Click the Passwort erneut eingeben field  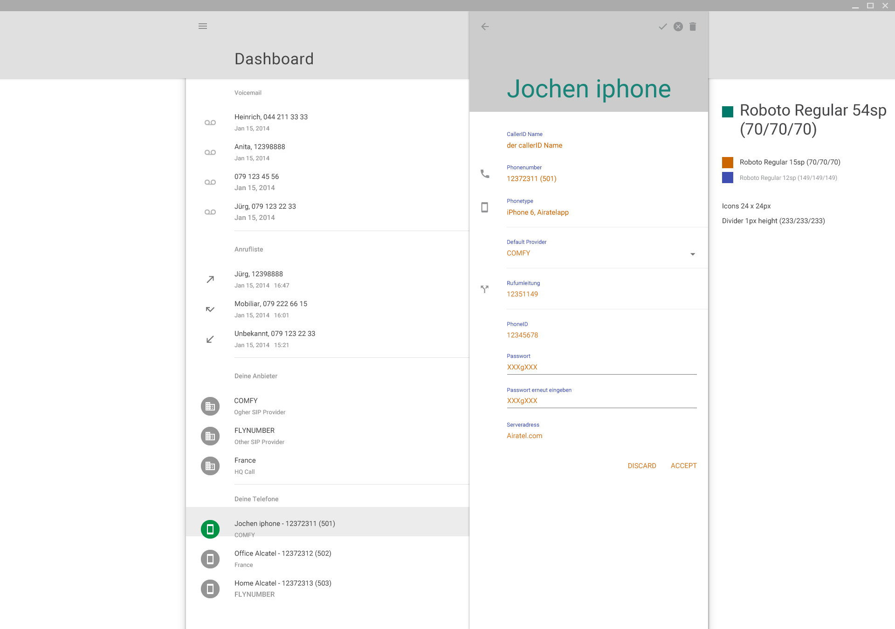(601, 401)
